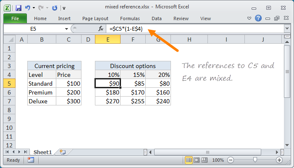Go to the last sheet navigation arrow
The image size is (294, 168).
[25, 152]
